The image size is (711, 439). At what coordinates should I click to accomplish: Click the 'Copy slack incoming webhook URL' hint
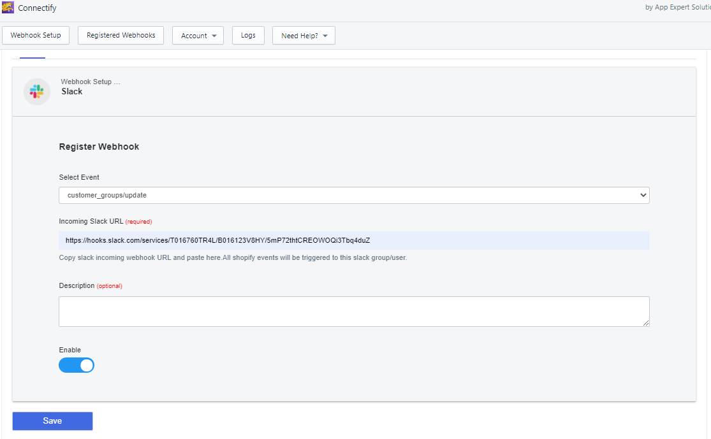point(233,257)
